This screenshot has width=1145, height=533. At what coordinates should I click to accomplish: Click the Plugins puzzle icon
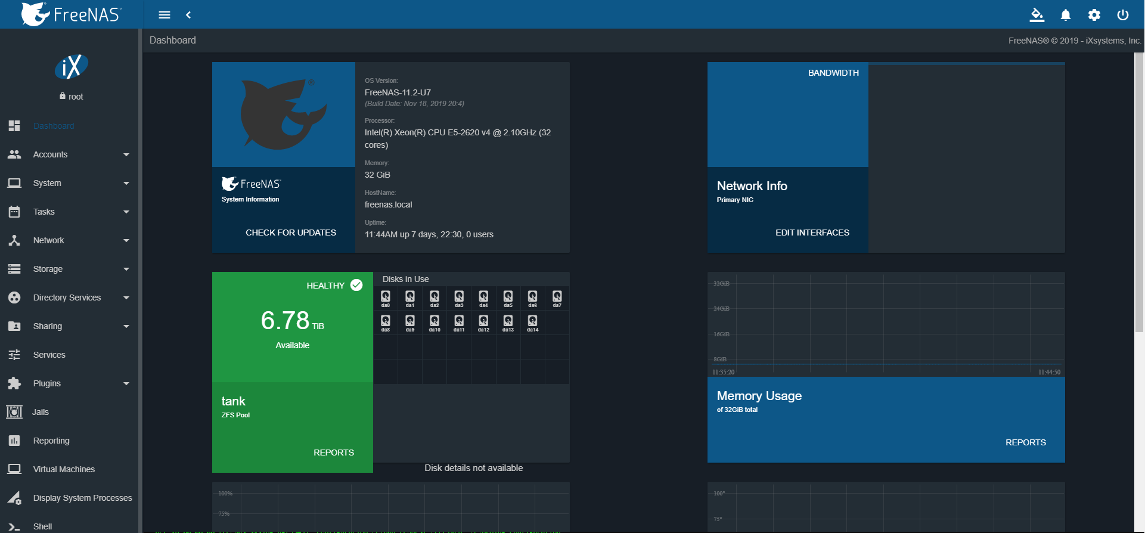pyautogui.click(x=14, y=383)
